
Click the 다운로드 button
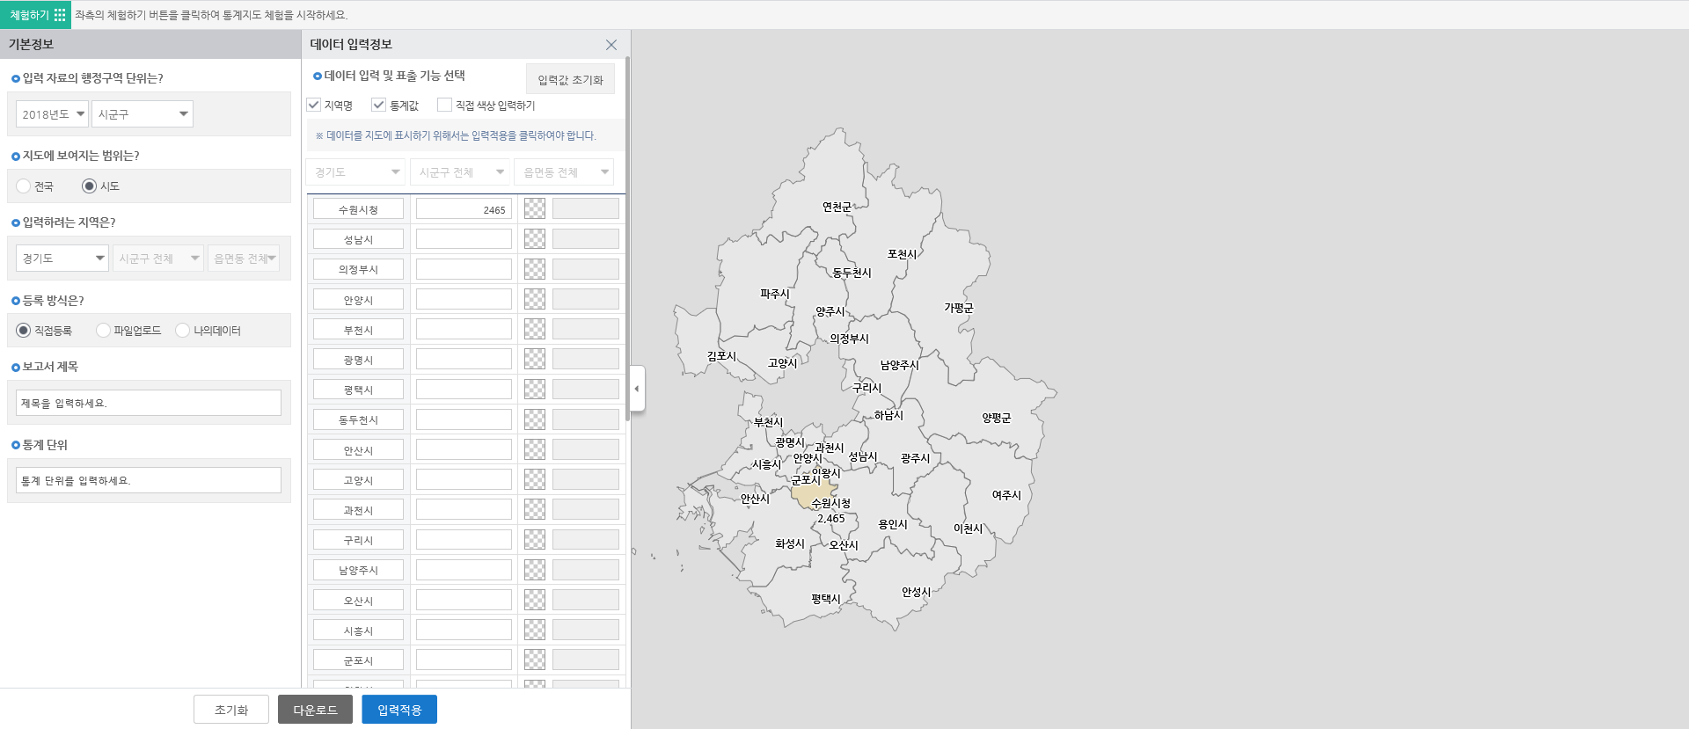tap(315, 710)
